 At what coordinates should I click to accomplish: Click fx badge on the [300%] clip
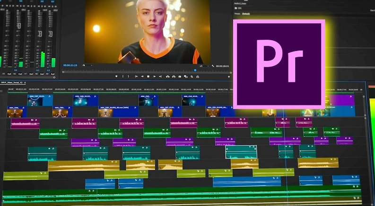[136, 108]
